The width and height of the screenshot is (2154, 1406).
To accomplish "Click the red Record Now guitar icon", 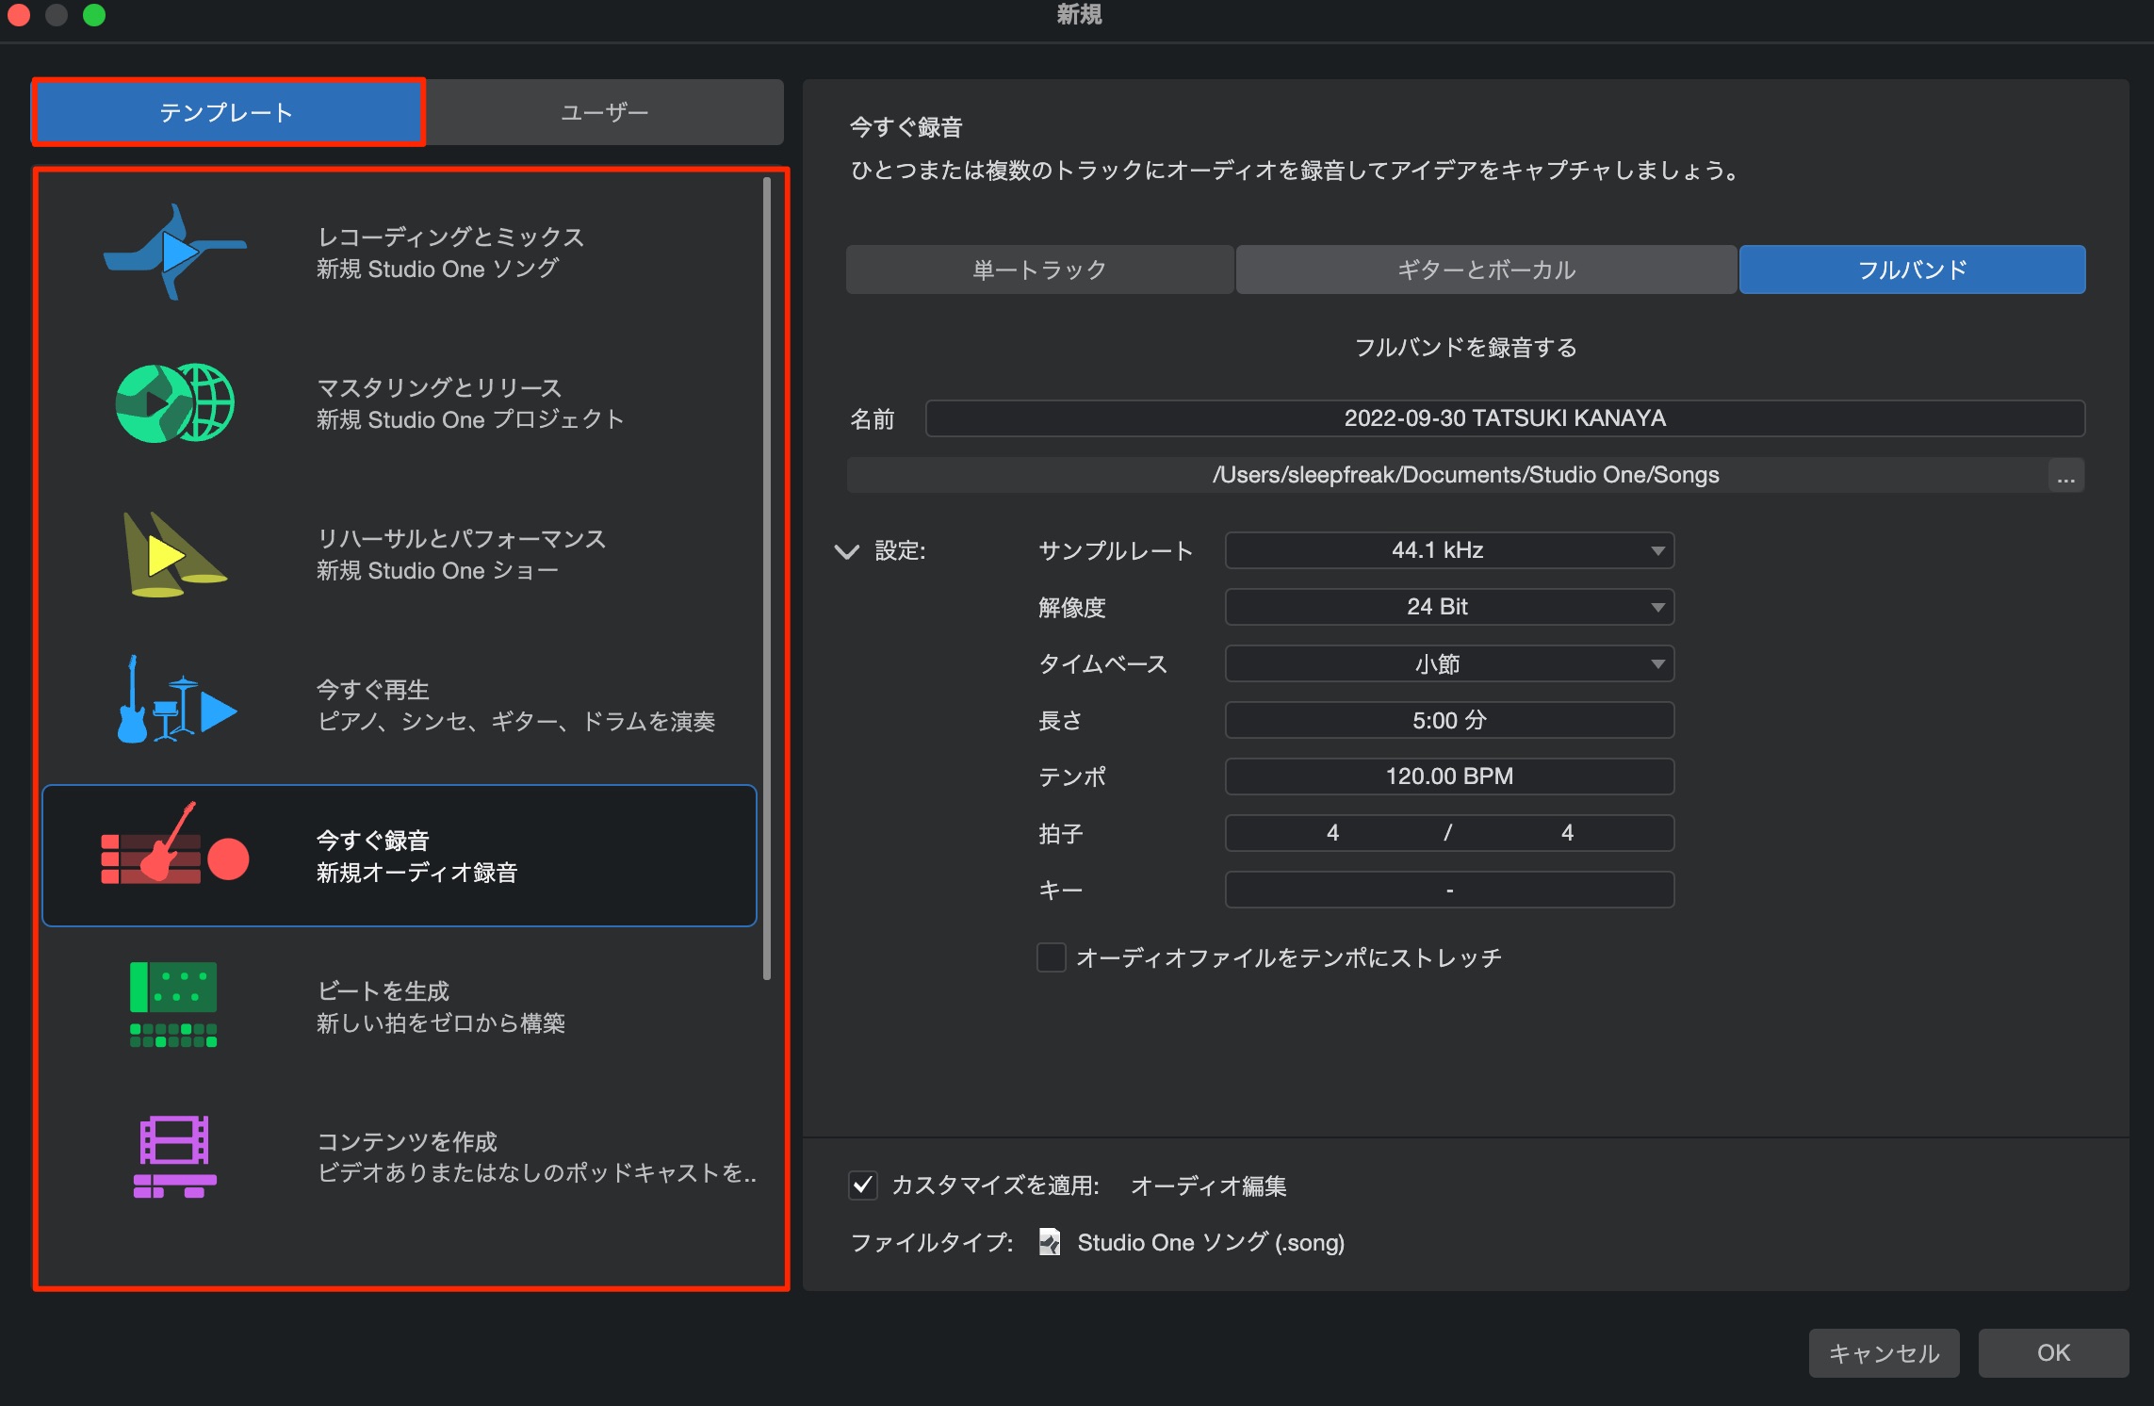I will [175, 844].
